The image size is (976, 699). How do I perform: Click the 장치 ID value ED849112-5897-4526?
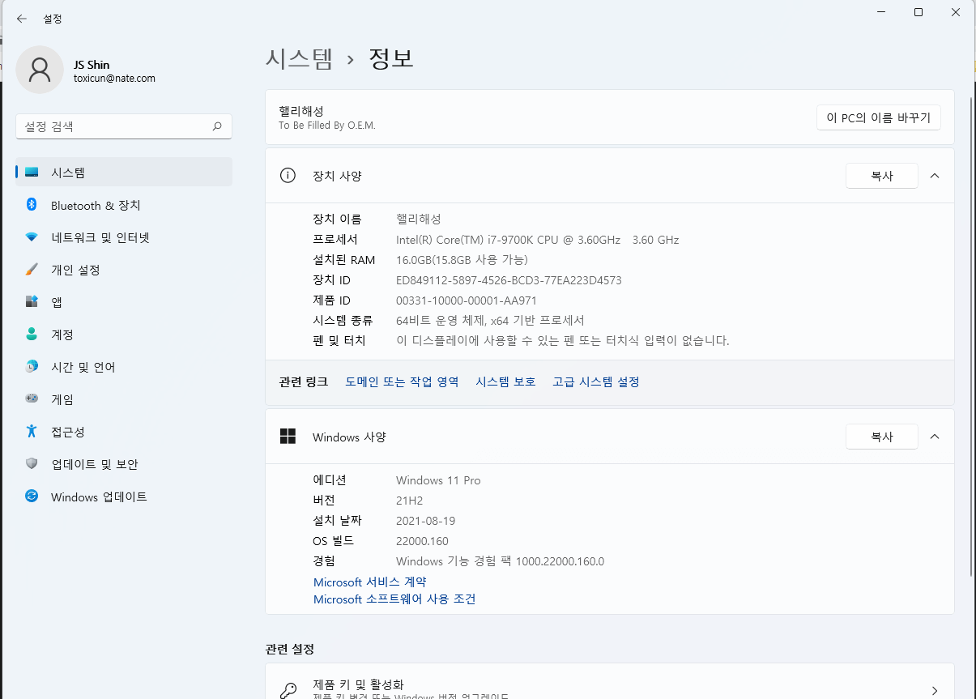[509, 280]
